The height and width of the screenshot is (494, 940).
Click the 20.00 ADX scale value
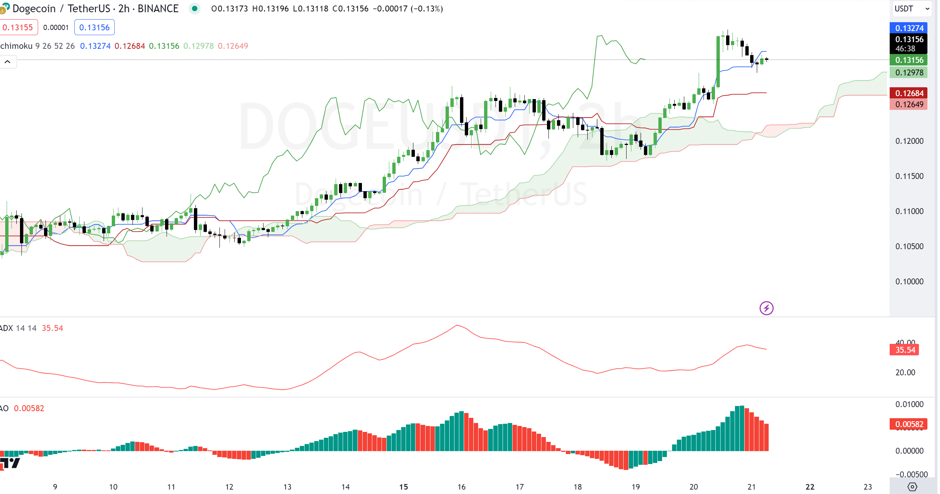coord(905,372)
